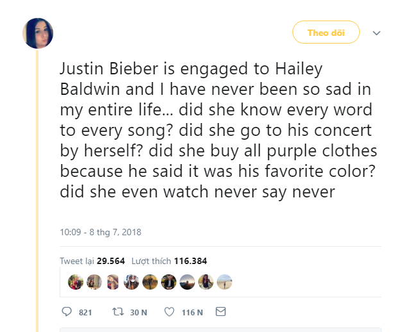Open the Lượt thích 116.384 likes list
Viewport: 406px width, 332px height.
click(169, 261)
